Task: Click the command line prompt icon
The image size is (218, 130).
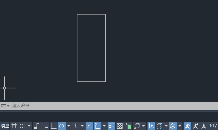Action: [3, 106]
